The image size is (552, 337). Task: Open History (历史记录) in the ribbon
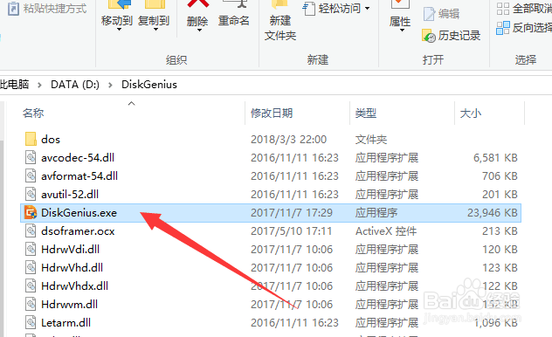(452, 36)
